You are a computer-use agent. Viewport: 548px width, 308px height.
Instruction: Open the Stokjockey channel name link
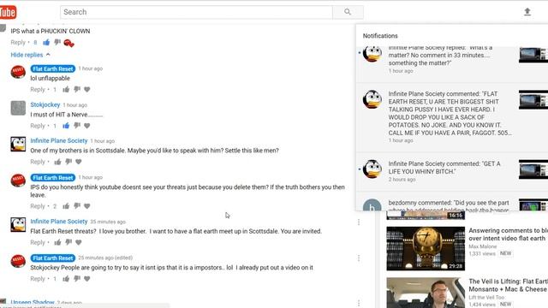(x=45, y=104)
